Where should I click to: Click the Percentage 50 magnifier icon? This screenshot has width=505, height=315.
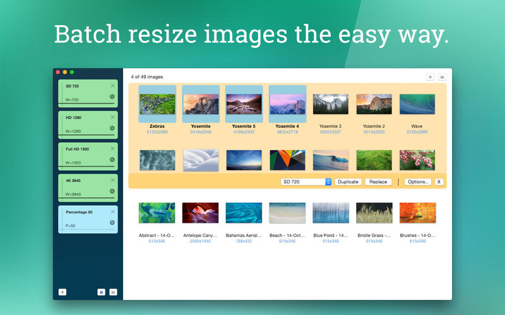coord(112,222)
